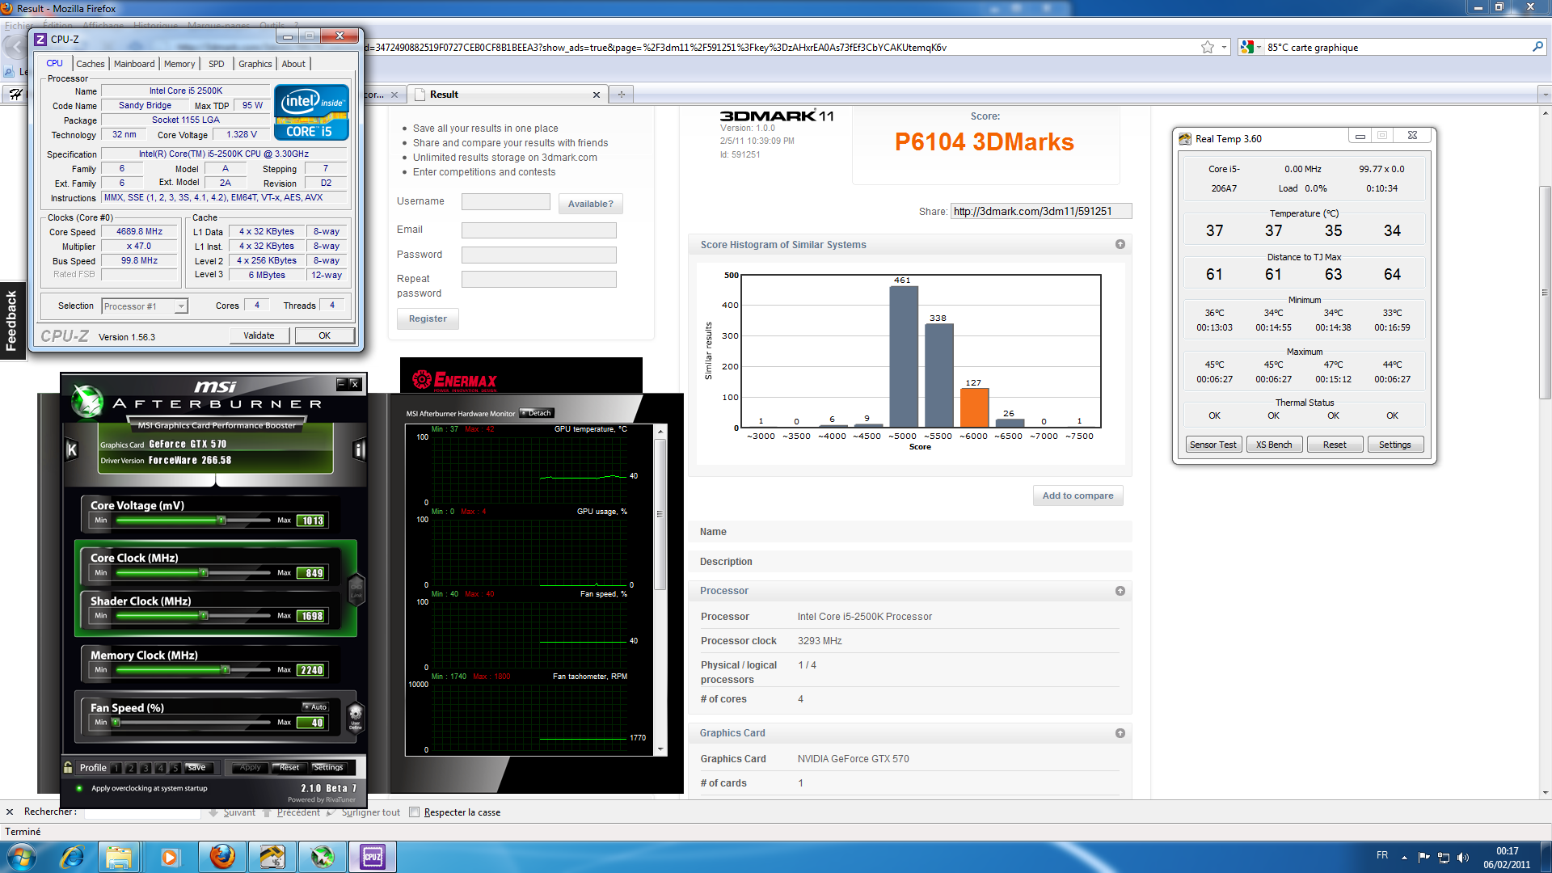Toggle Apply overclocking at system startup
The image size is (1552, 873).
point(79,788)
